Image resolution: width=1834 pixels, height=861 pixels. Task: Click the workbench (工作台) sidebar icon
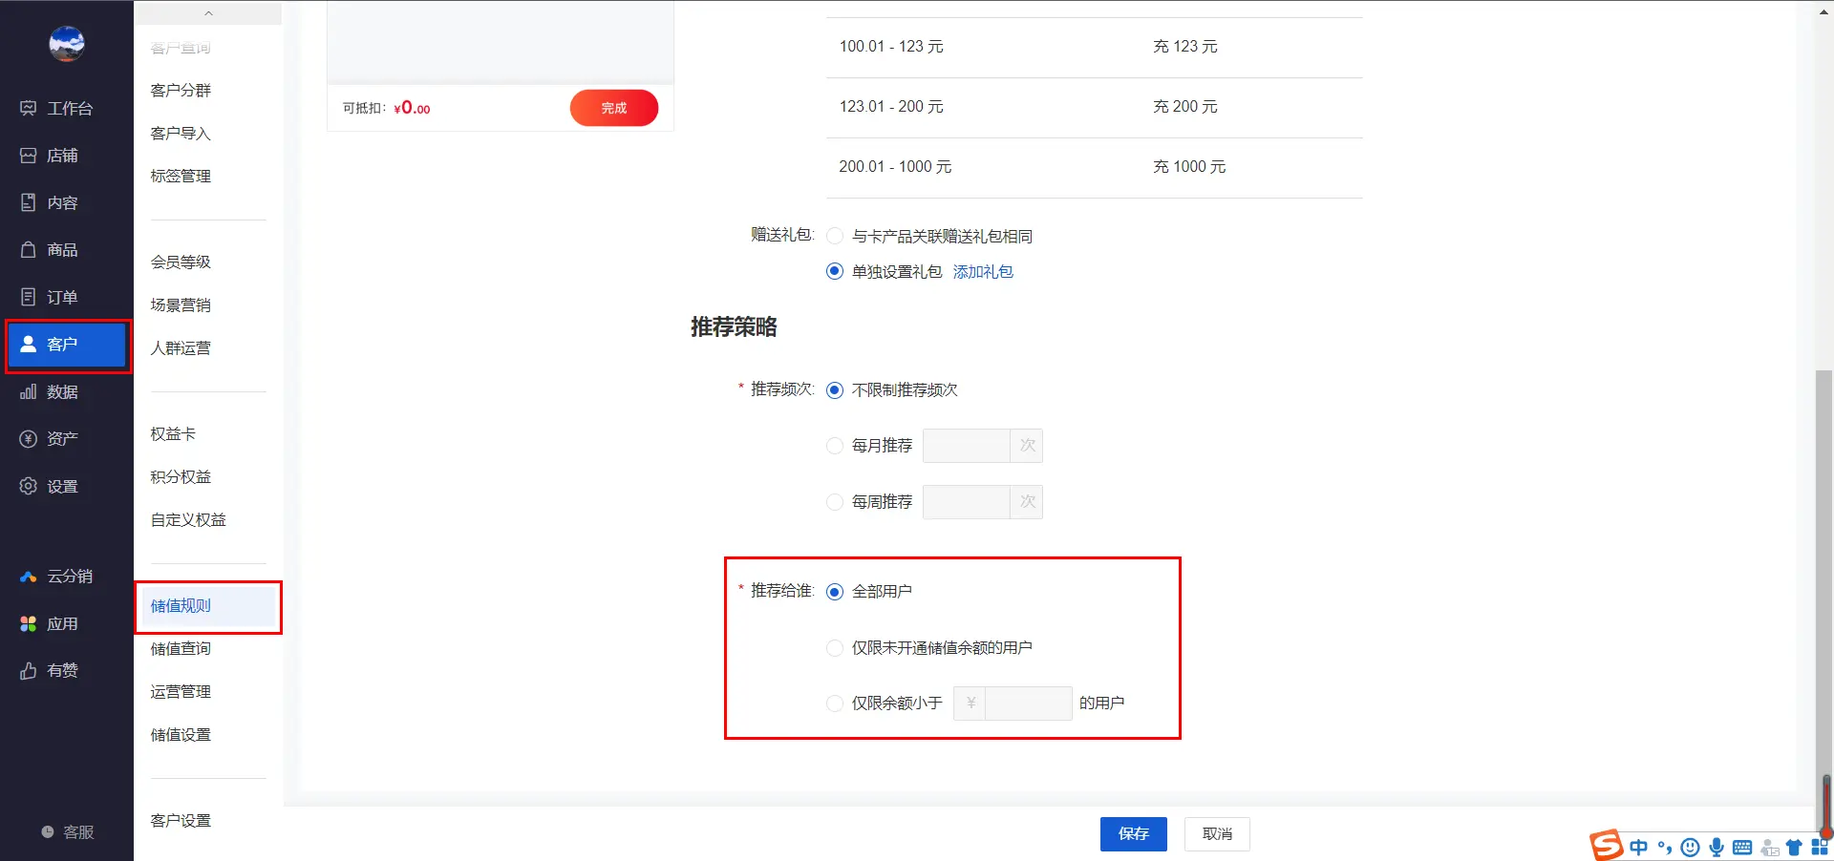coord(29,108)
